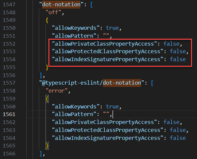Click the closing bracket on line 1556
The height and width of the screenshot is (159, 197).
[40, 75]
